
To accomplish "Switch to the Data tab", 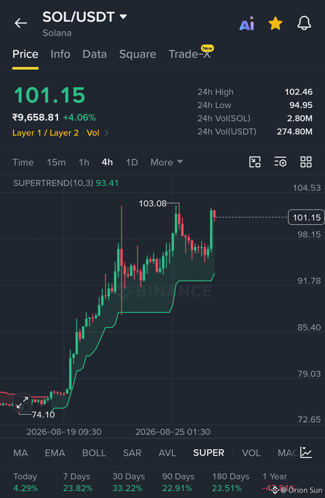I will pyautogui.click(x=94, y=54).
